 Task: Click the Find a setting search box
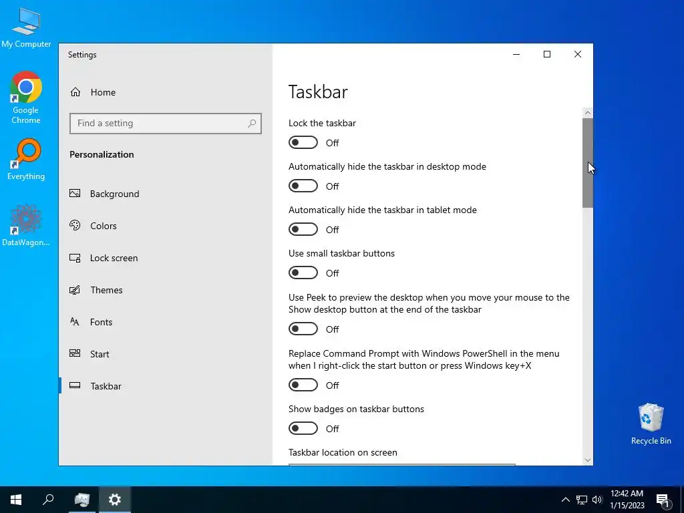click(x=166, y=124)
